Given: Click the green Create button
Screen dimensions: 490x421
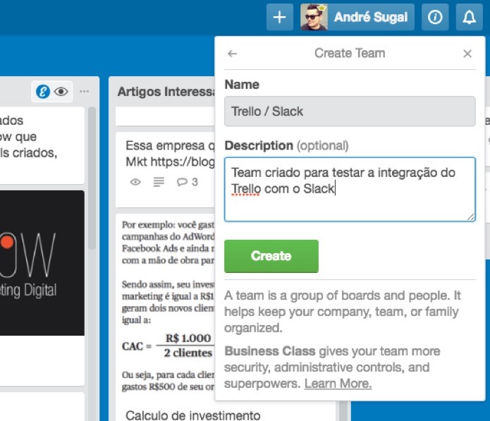Looking at the screenshot, I should [x=271, y=256].
